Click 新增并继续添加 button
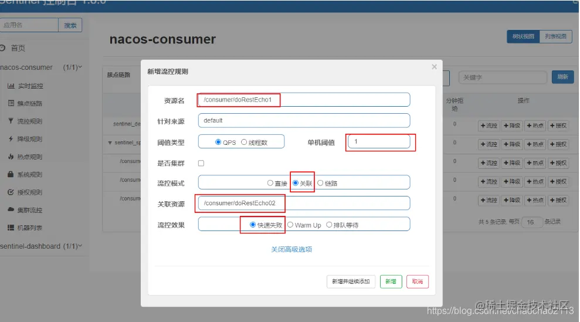The height and width of the screenshot is (322, 580). (x=351, y=282)
